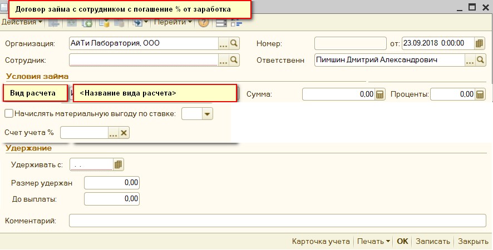Viewport: 493px width, 250px height.
Task: Click the help question mark toolbar icon
Action: coord(204,23)
